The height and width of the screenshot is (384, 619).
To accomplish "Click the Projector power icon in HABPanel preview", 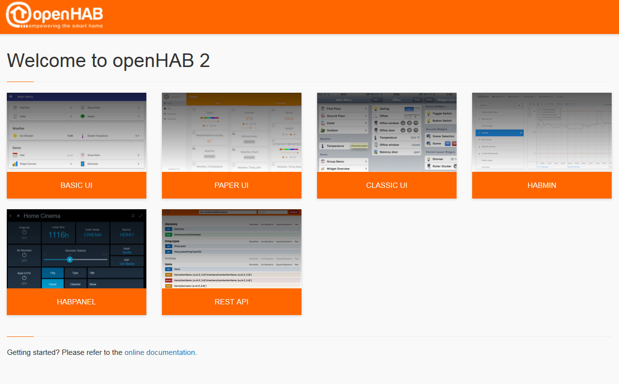I will coord(24,233).
